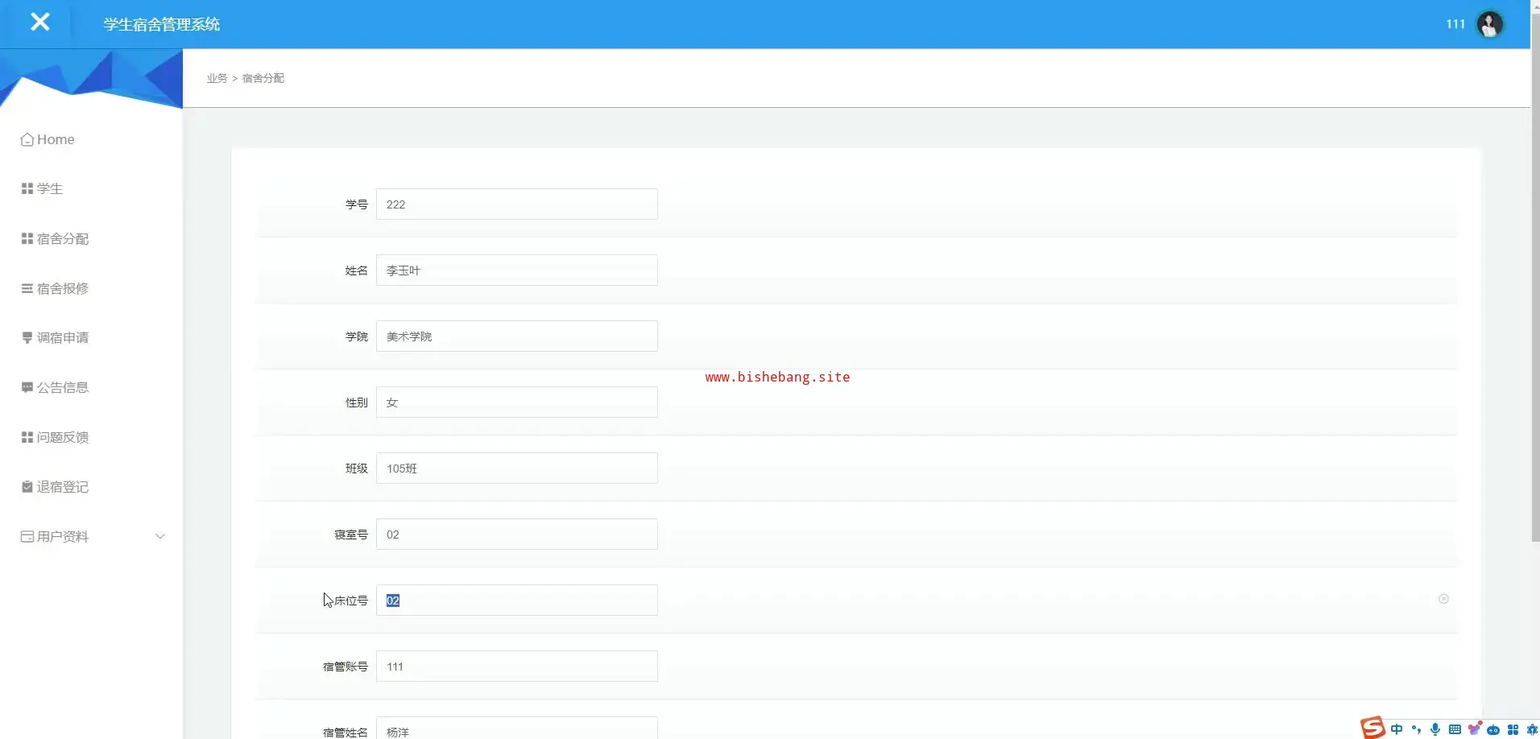This screenshot has width=1540, height=739.
Task: Open the Sogou soft keyboard icon
Action: [x=1455, y=729]
